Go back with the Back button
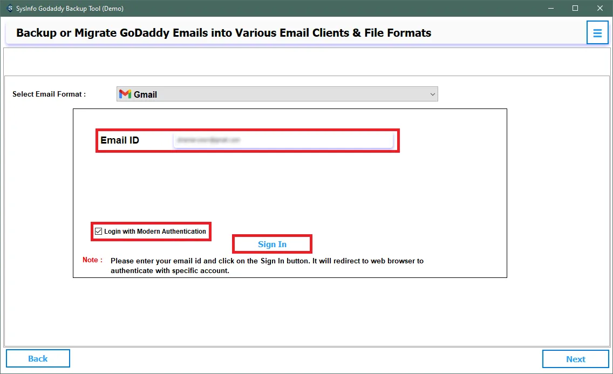Viewport: 613px width, 374px height. pyautogui.click(x=38, y=359)
